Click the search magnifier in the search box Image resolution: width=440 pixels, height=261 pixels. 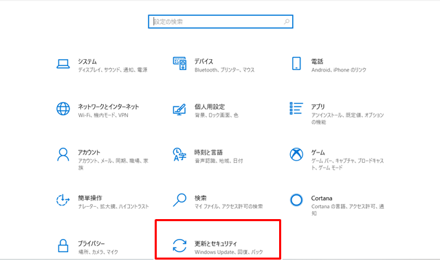tap(287, 21)
